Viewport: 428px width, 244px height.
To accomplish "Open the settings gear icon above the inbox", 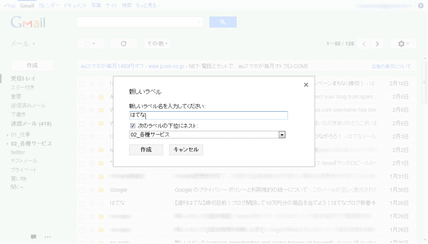I will (x=400, y=43).
